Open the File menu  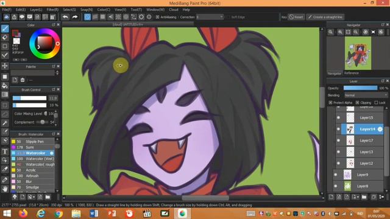click(7, 10)
